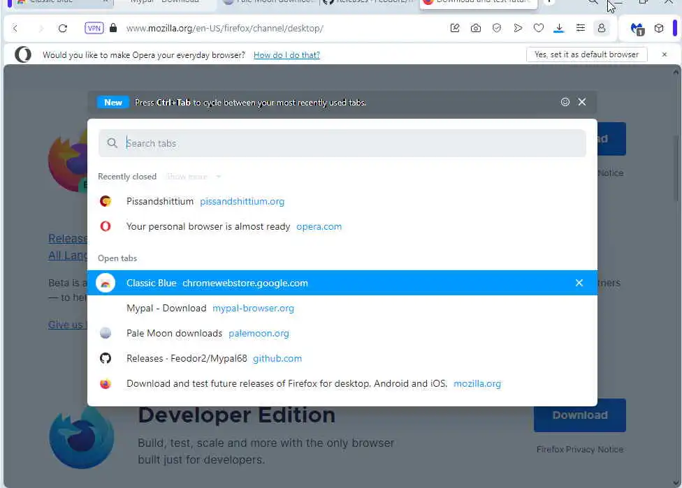Switch to Pale Moon downloads tab entry
Image resolution: width=682 pixels, height=488 pixels.
pos(342,333)
